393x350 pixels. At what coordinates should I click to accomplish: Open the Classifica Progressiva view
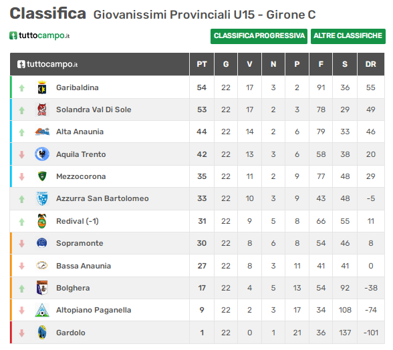[x=259, y=36]
